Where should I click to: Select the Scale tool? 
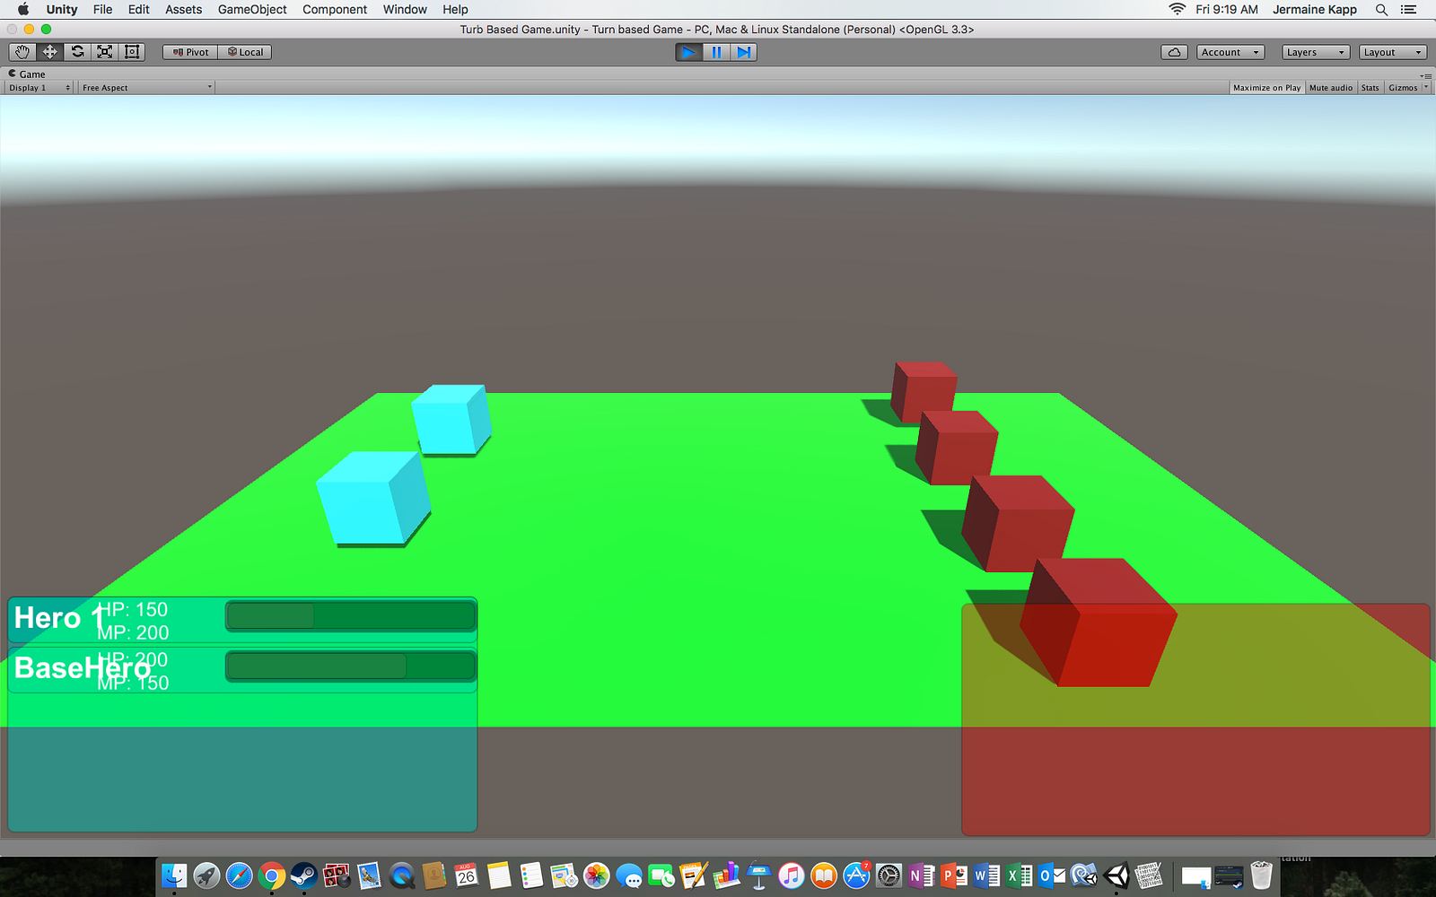[105, 52]
